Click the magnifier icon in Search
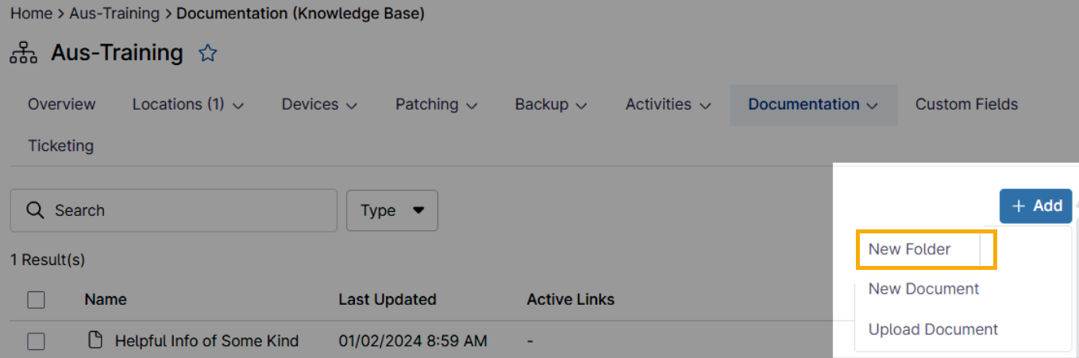The image size is (1079, 358). (x=35, y=210)
